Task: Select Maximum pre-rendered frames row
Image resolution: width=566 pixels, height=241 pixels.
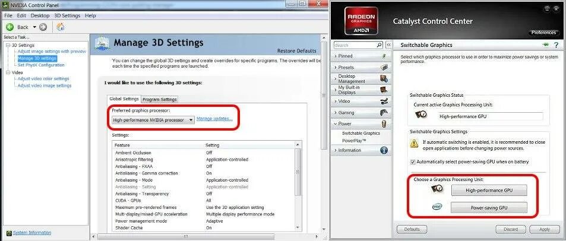Action: click(204, 207)
